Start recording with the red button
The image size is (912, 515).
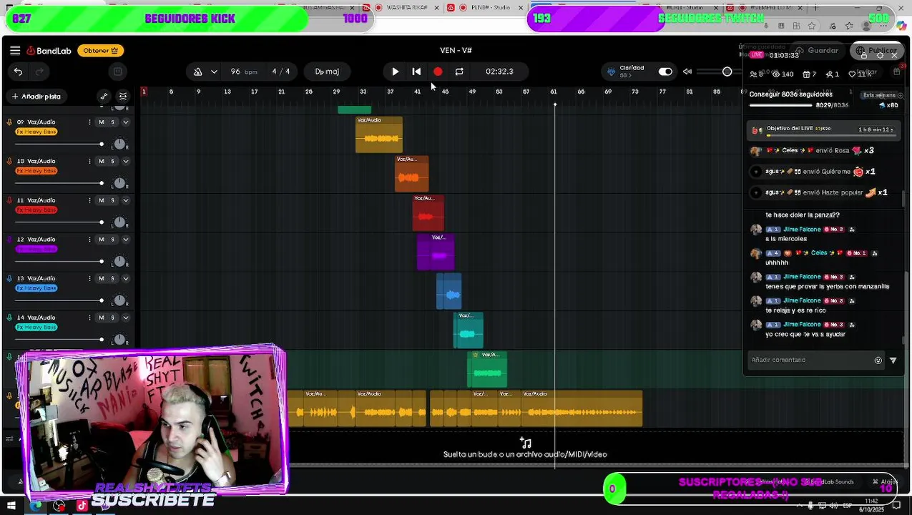(x=438, y=72)
